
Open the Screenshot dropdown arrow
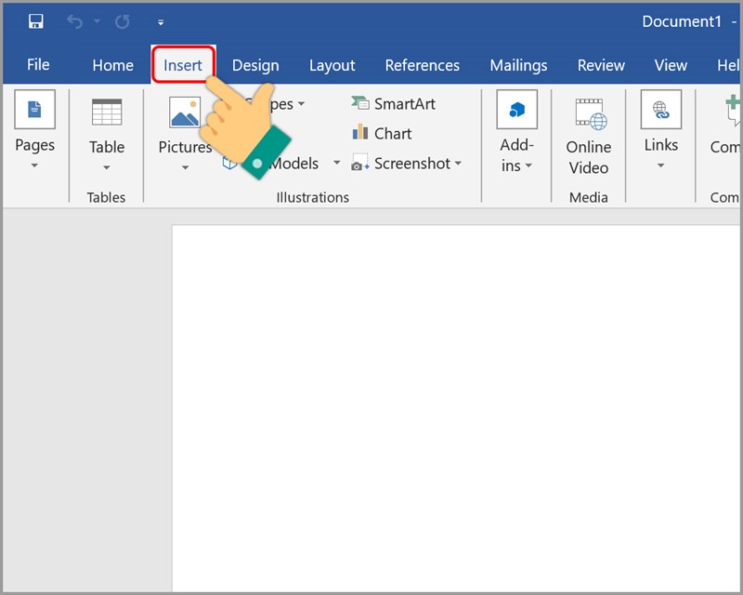tap(458, 164)
